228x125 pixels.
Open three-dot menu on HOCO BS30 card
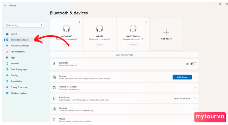(x=79, y=22)
